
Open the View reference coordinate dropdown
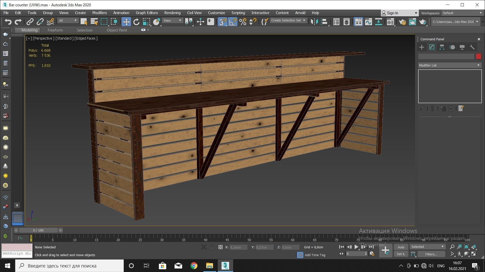(x=172, y=20)
